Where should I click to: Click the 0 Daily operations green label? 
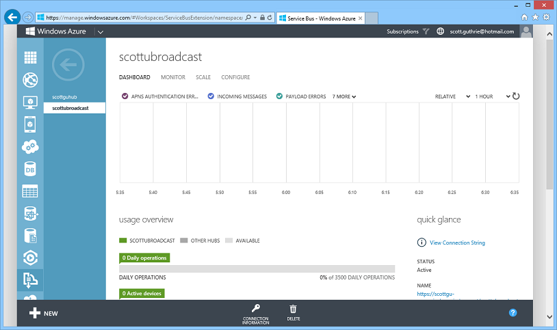coord(144,258)
